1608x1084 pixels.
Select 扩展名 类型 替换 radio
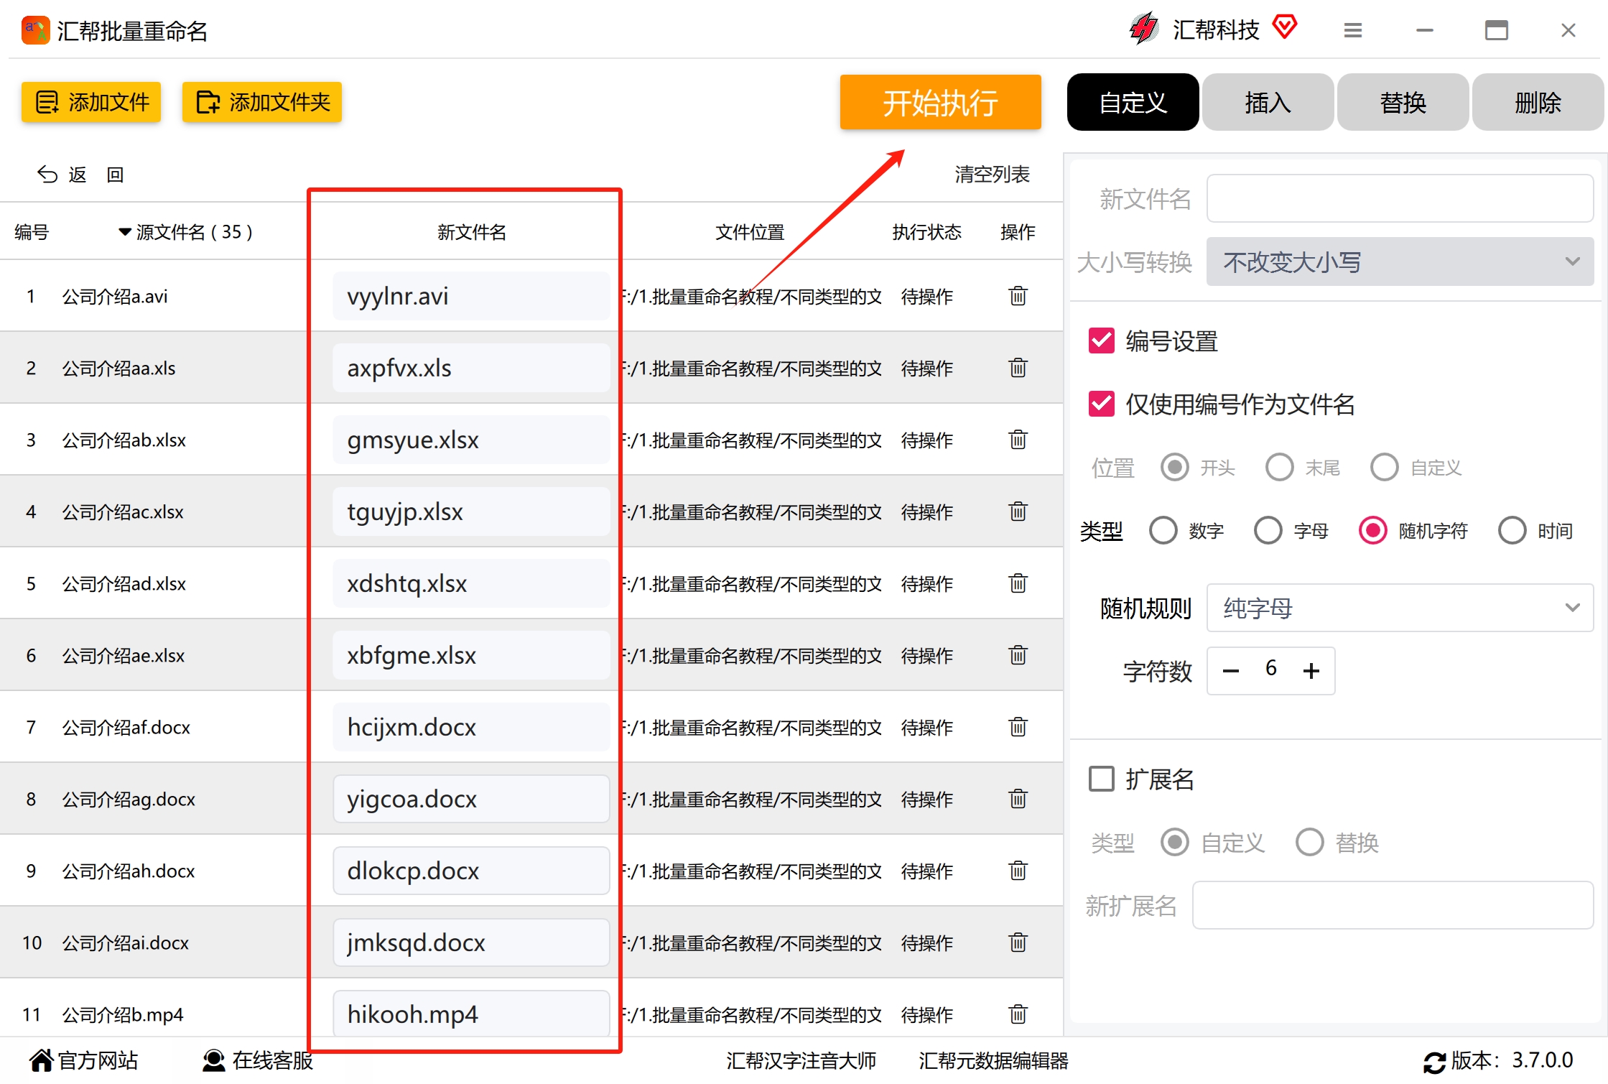[x=1310, y=842]
